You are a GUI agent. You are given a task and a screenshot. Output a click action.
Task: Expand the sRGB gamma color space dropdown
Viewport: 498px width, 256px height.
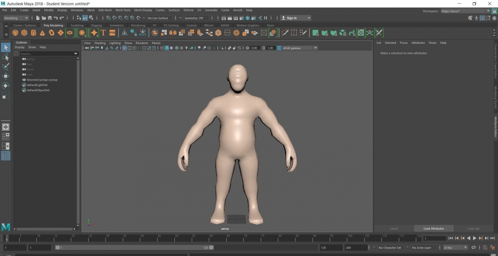(298, 48)
